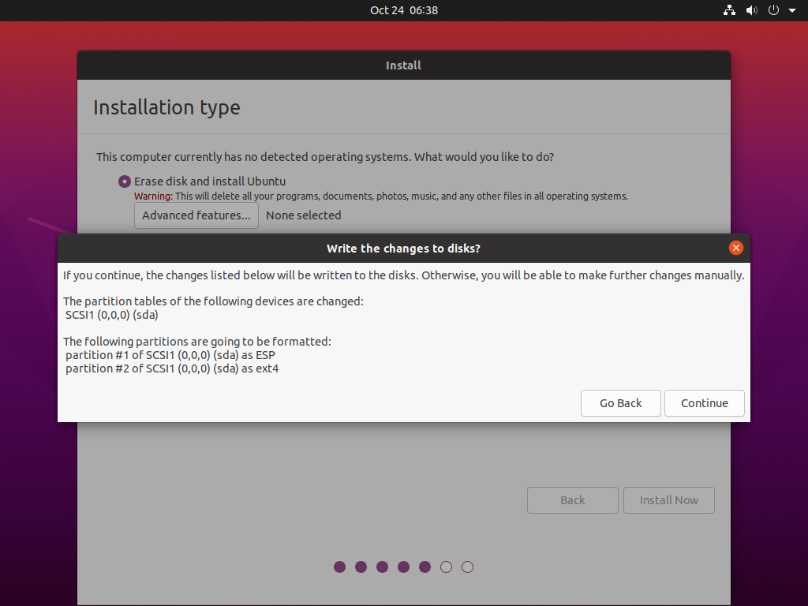Close the Write the changes dialog
The image size is (808, 606).
(x=735, y=248)
